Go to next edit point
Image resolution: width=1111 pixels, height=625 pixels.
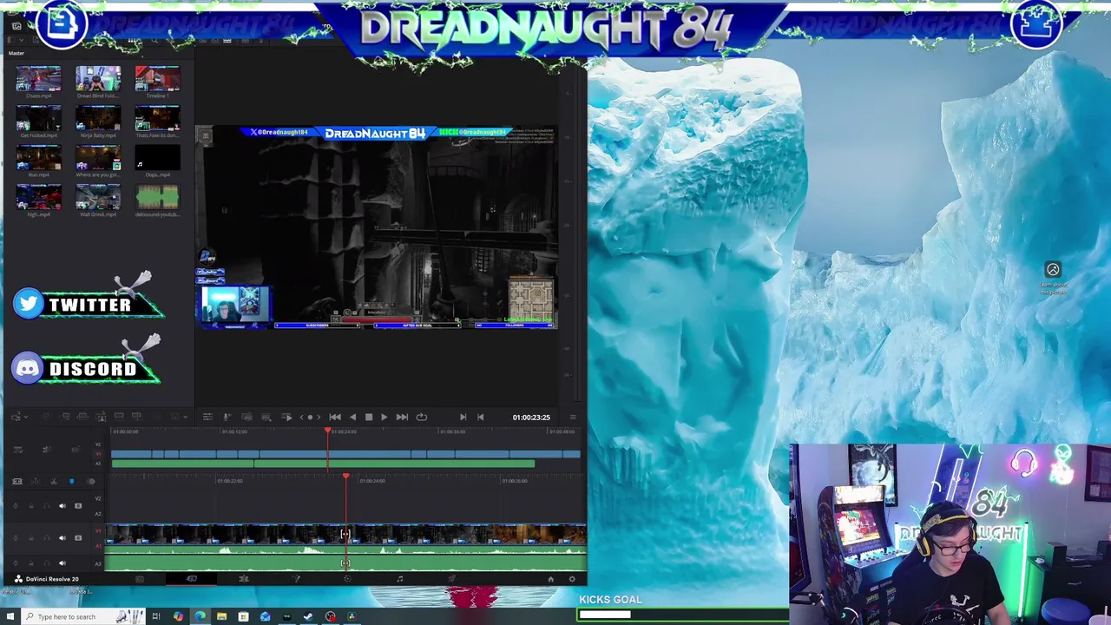coord(463,417)
